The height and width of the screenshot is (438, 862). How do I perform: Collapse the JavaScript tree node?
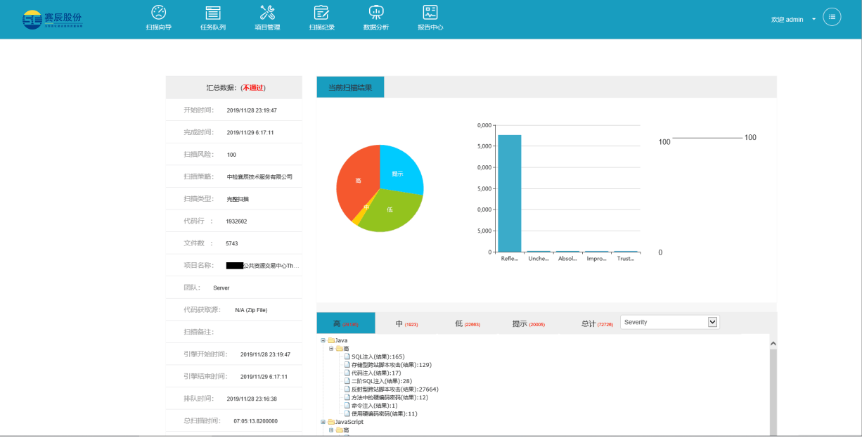(x=323, y=422)
